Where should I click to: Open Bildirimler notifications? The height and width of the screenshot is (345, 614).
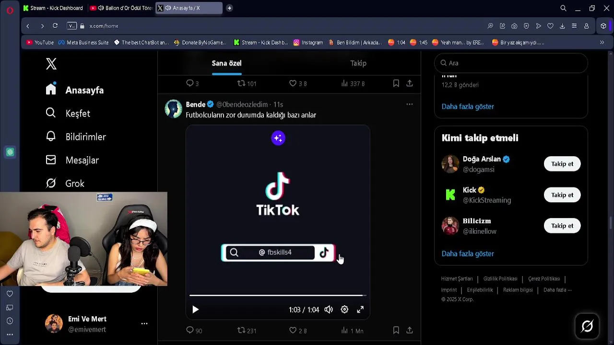click(76, 137)
